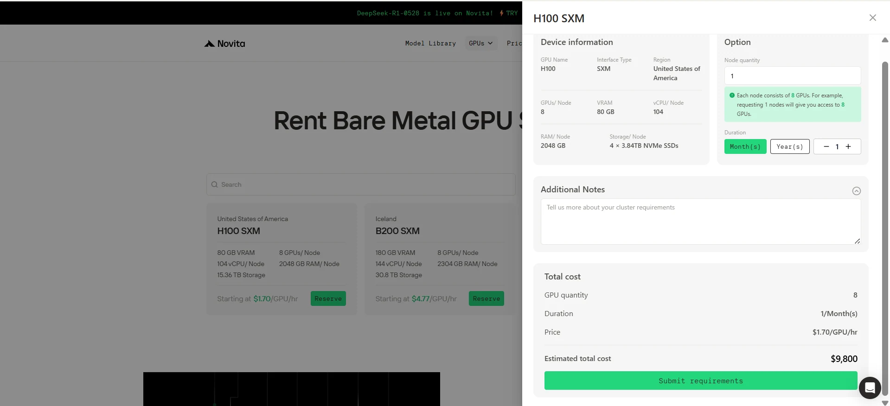Viewport: 890px width, 406px height.
Task: Click the DeepSeek-R1-0528 announcement banner
Action: [425, 13]
